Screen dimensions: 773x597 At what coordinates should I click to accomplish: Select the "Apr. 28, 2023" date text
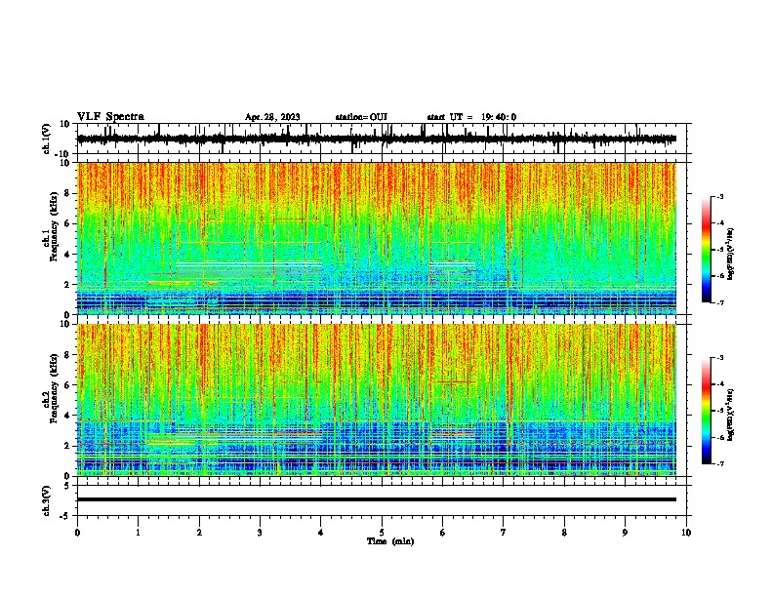(x=272, y=117)
